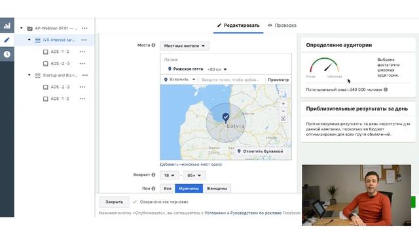Select AP-Webinar-07.01 campaign in tree
Image resolution: width=419 pixels, height=235 pixels.
[x=56, y=28]
